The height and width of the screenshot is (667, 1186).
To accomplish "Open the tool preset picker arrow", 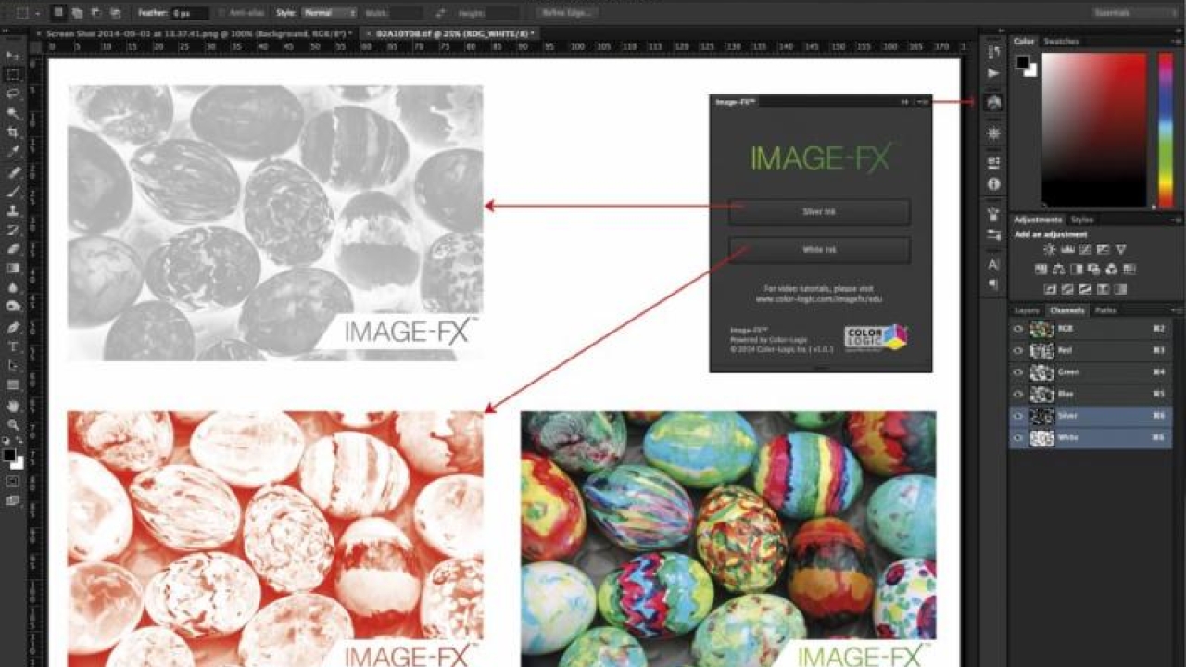I will click(37, 13).
